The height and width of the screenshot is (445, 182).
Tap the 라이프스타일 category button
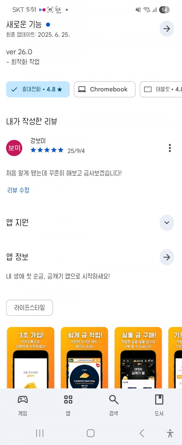pyautogui.click(x=29, y=308)
